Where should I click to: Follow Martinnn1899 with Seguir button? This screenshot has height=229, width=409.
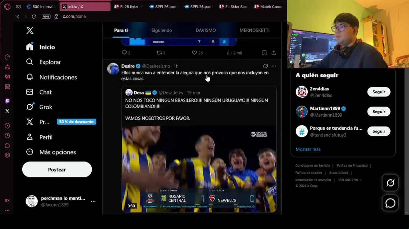pos(379,112)
